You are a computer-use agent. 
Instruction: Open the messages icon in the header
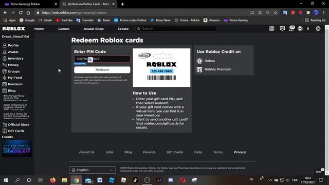282,29
